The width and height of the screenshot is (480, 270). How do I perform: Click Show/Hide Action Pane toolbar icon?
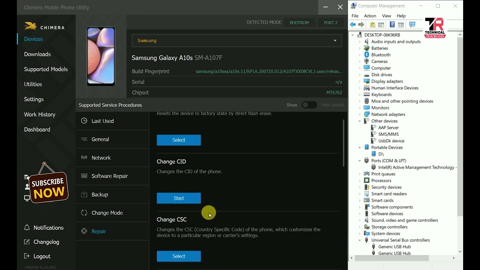(401, 25)
